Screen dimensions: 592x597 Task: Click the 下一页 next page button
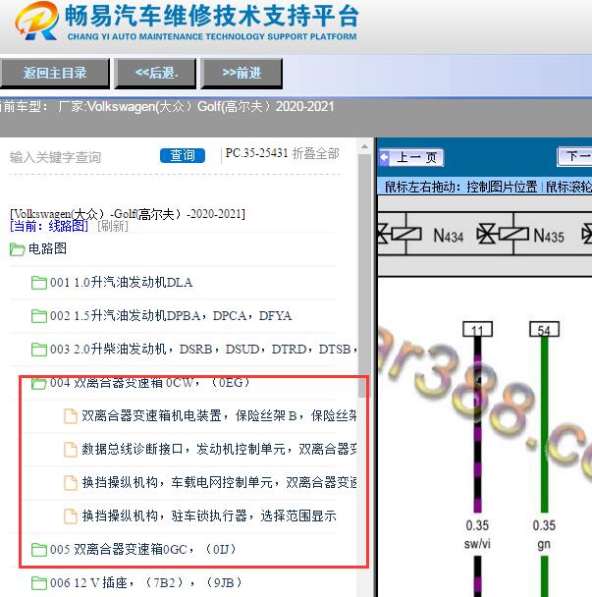coord(575,156)
